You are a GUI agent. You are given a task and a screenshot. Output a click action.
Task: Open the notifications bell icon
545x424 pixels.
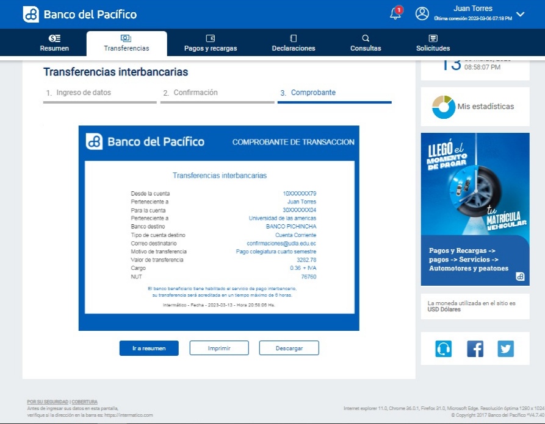(x=395, y=14)
